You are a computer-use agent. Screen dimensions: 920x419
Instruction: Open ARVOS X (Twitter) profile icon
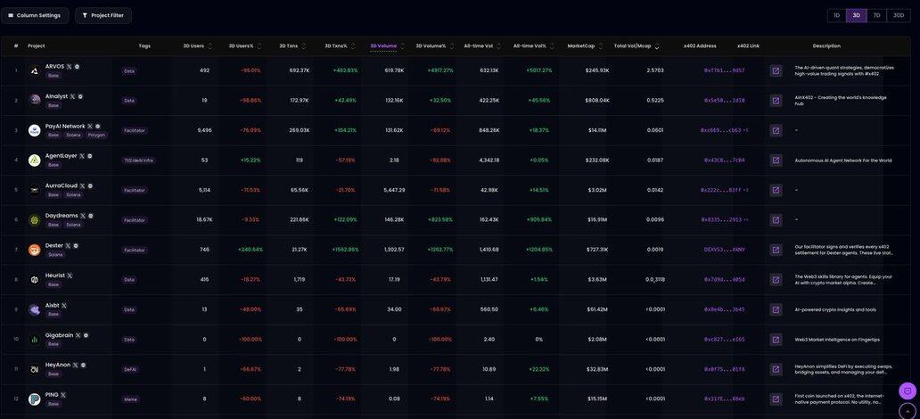coord(69,67)
